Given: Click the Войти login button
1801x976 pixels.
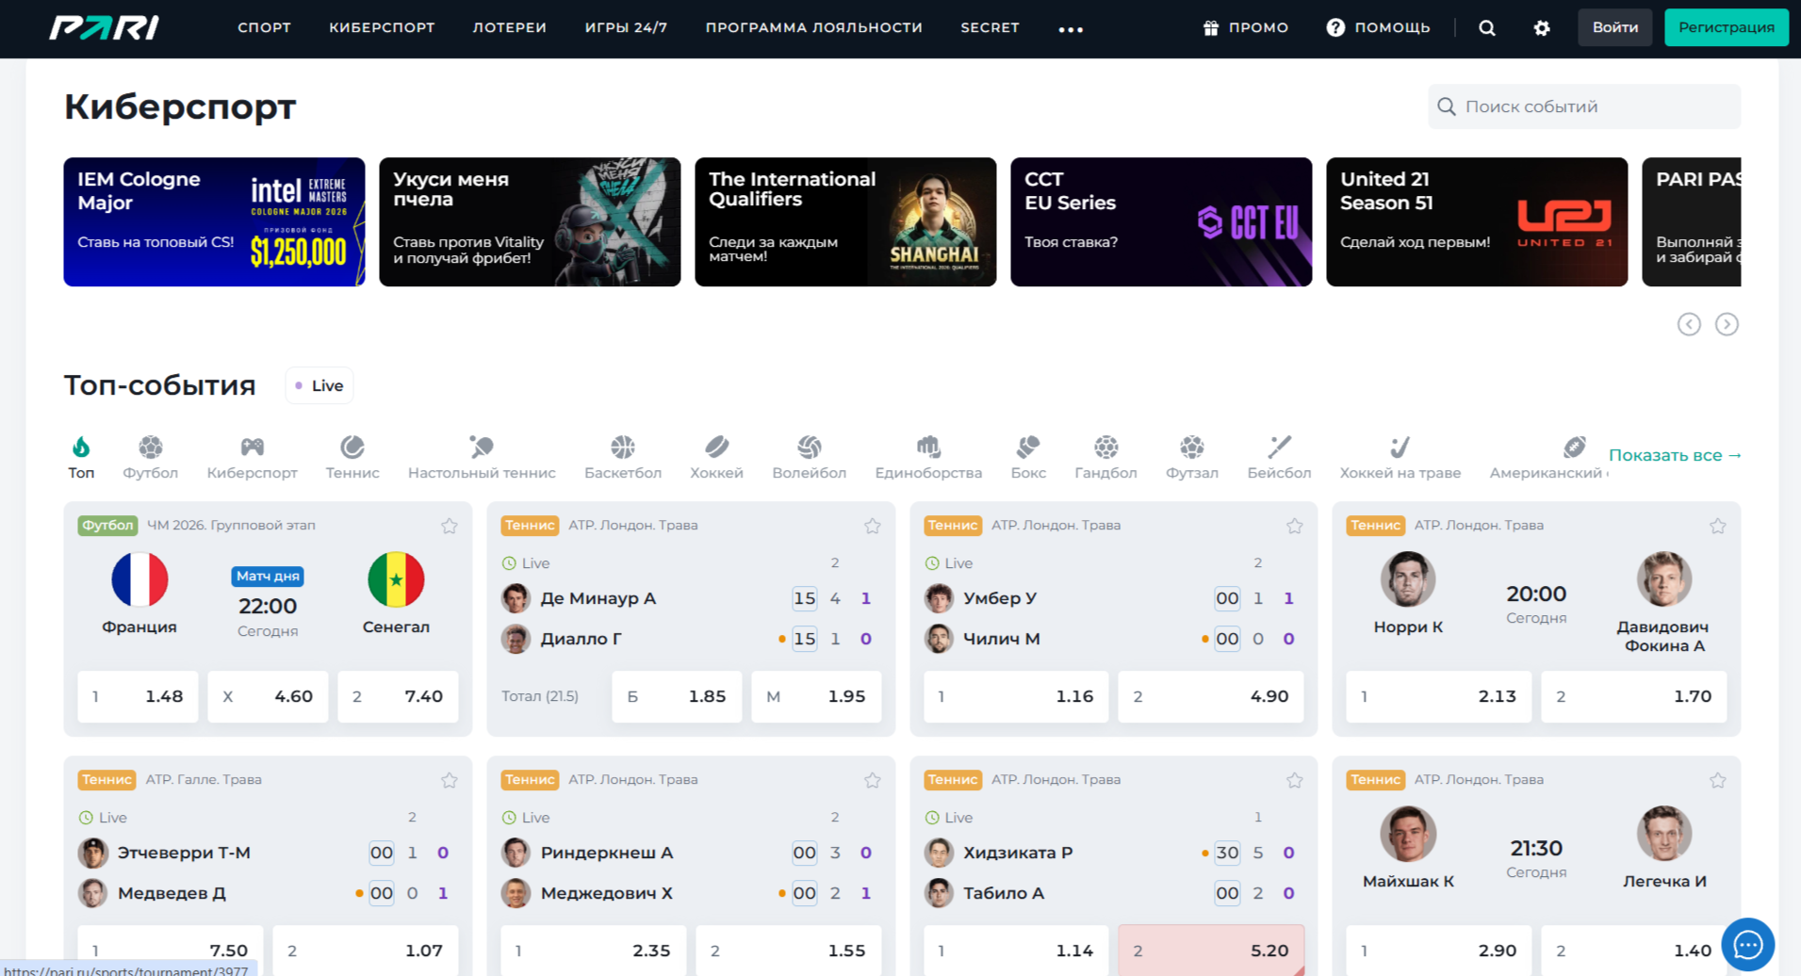Looking at the screenshot, I should (1615, 27).
